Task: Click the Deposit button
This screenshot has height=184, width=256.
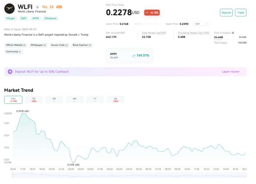Action: (226, 13)
